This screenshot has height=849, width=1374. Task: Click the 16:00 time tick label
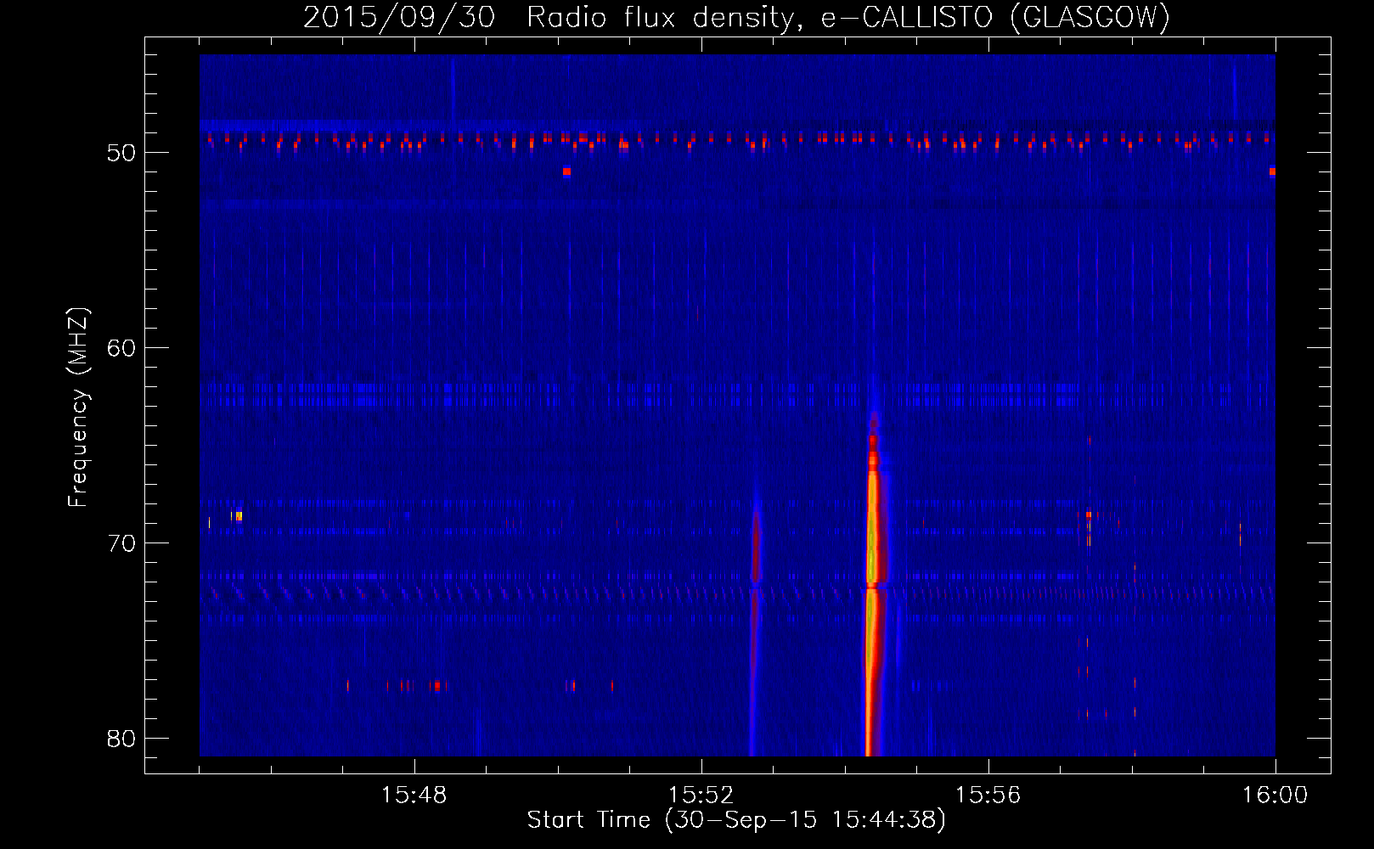(x=1275, y=796)
